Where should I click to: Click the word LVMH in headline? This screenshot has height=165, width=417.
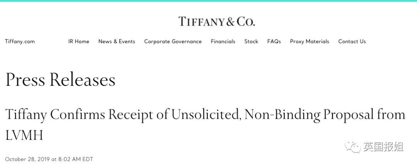click(24, 135)
